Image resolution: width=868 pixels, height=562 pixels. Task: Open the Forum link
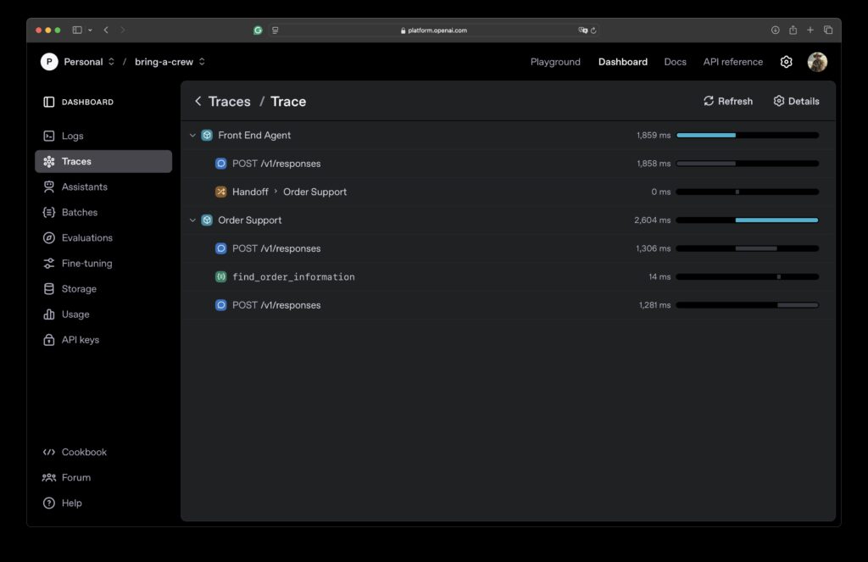[75, 477]
